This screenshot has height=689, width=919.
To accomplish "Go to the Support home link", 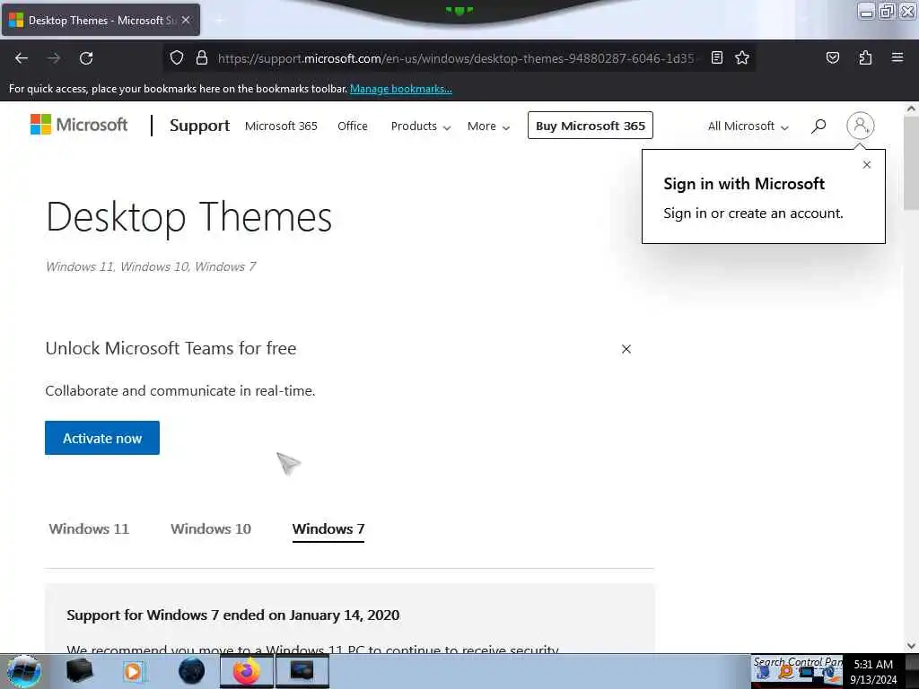I will click(199, 126).
